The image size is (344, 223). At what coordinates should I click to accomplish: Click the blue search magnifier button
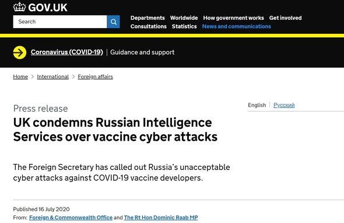[x=114, y=22]
